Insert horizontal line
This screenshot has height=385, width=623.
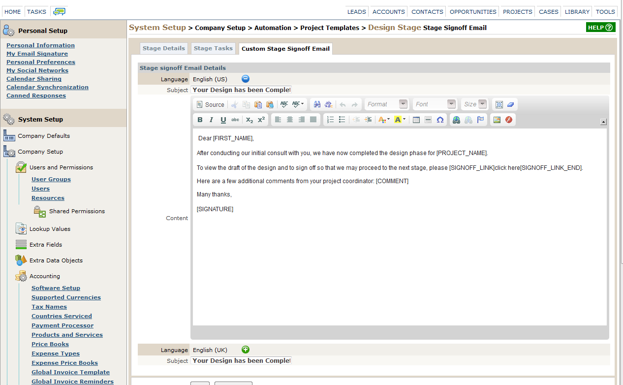(428, 120)
